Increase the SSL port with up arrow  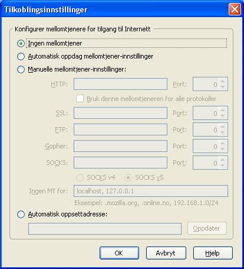tap(223, 110)
